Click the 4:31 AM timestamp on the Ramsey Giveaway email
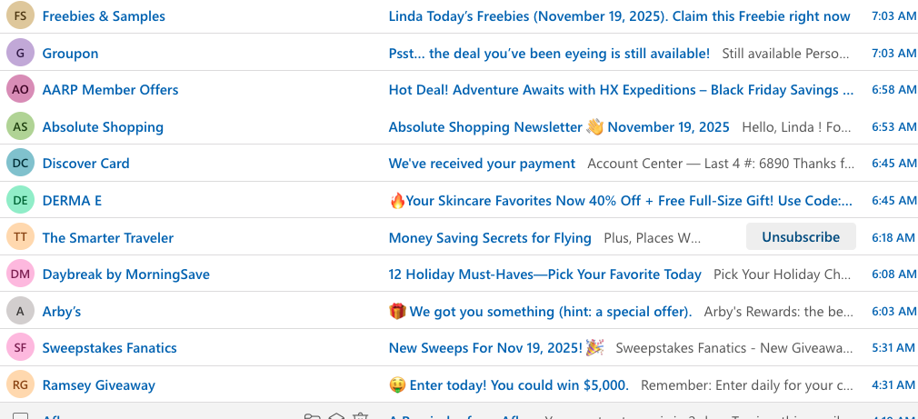918x419 pixels. (x=893, y=384)
